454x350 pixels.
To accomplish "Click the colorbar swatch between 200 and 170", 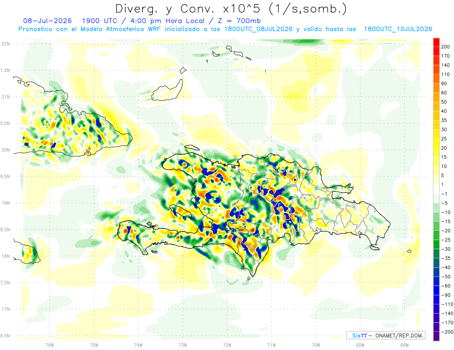I will tap(436, 51).
